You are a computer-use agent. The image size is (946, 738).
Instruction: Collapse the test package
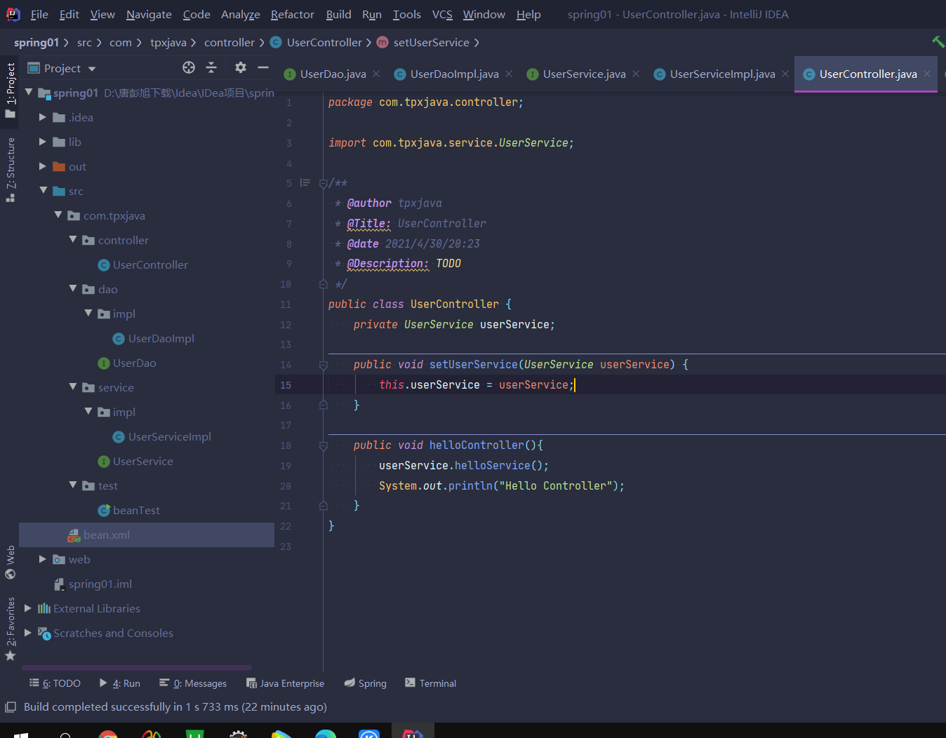73,485
